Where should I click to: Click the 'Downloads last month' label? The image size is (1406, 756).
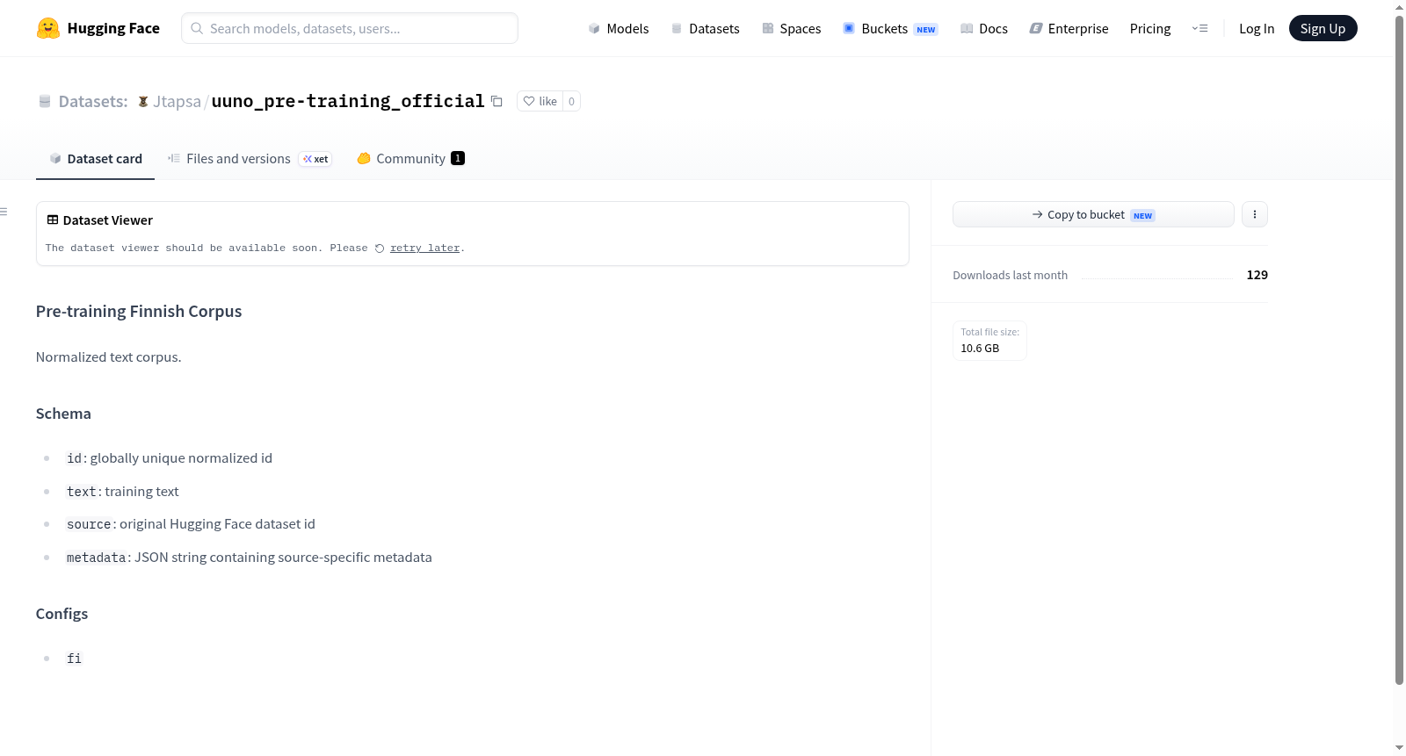click(1010, 275)
